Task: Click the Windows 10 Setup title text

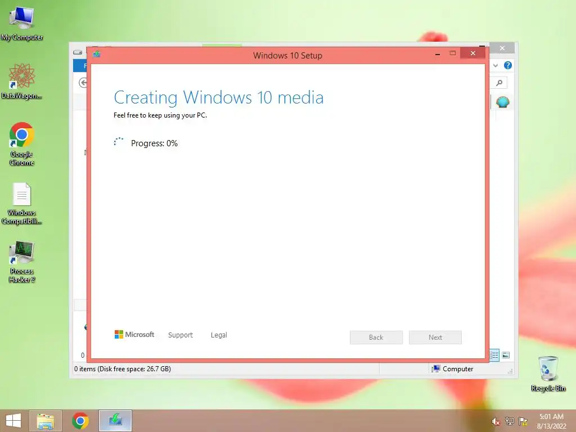Action: point(287,56)
